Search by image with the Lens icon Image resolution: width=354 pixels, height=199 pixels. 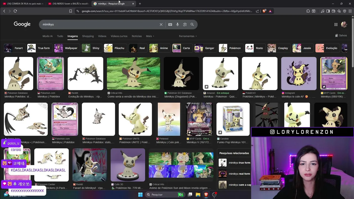[185, 24]
